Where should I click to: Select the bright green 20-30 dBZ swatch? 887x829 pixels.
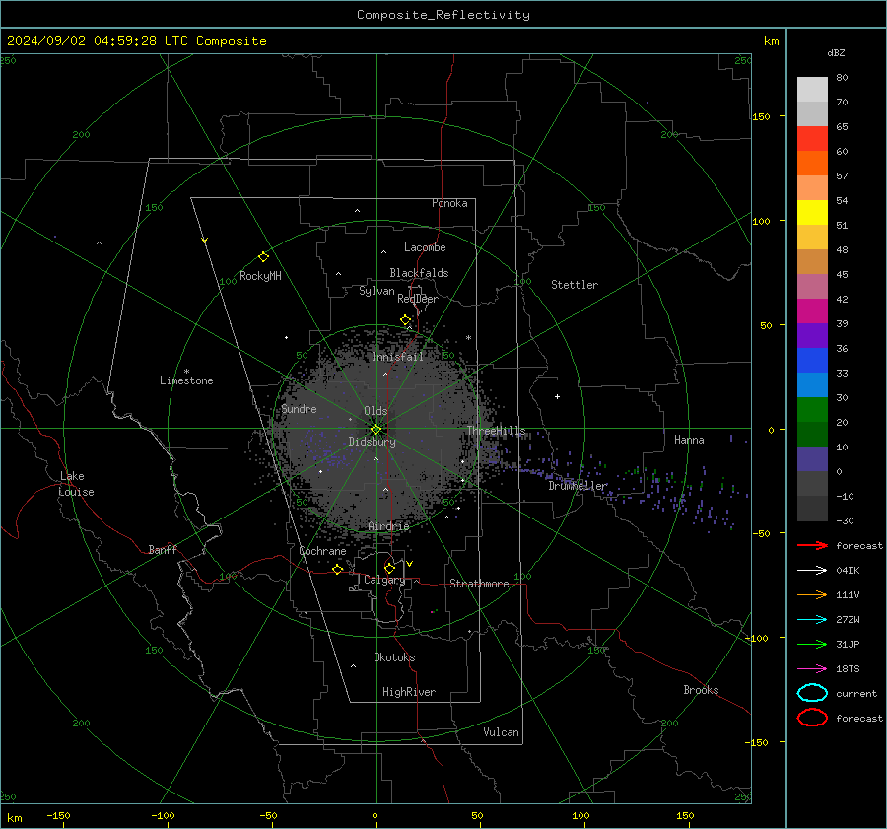[812, 410]
